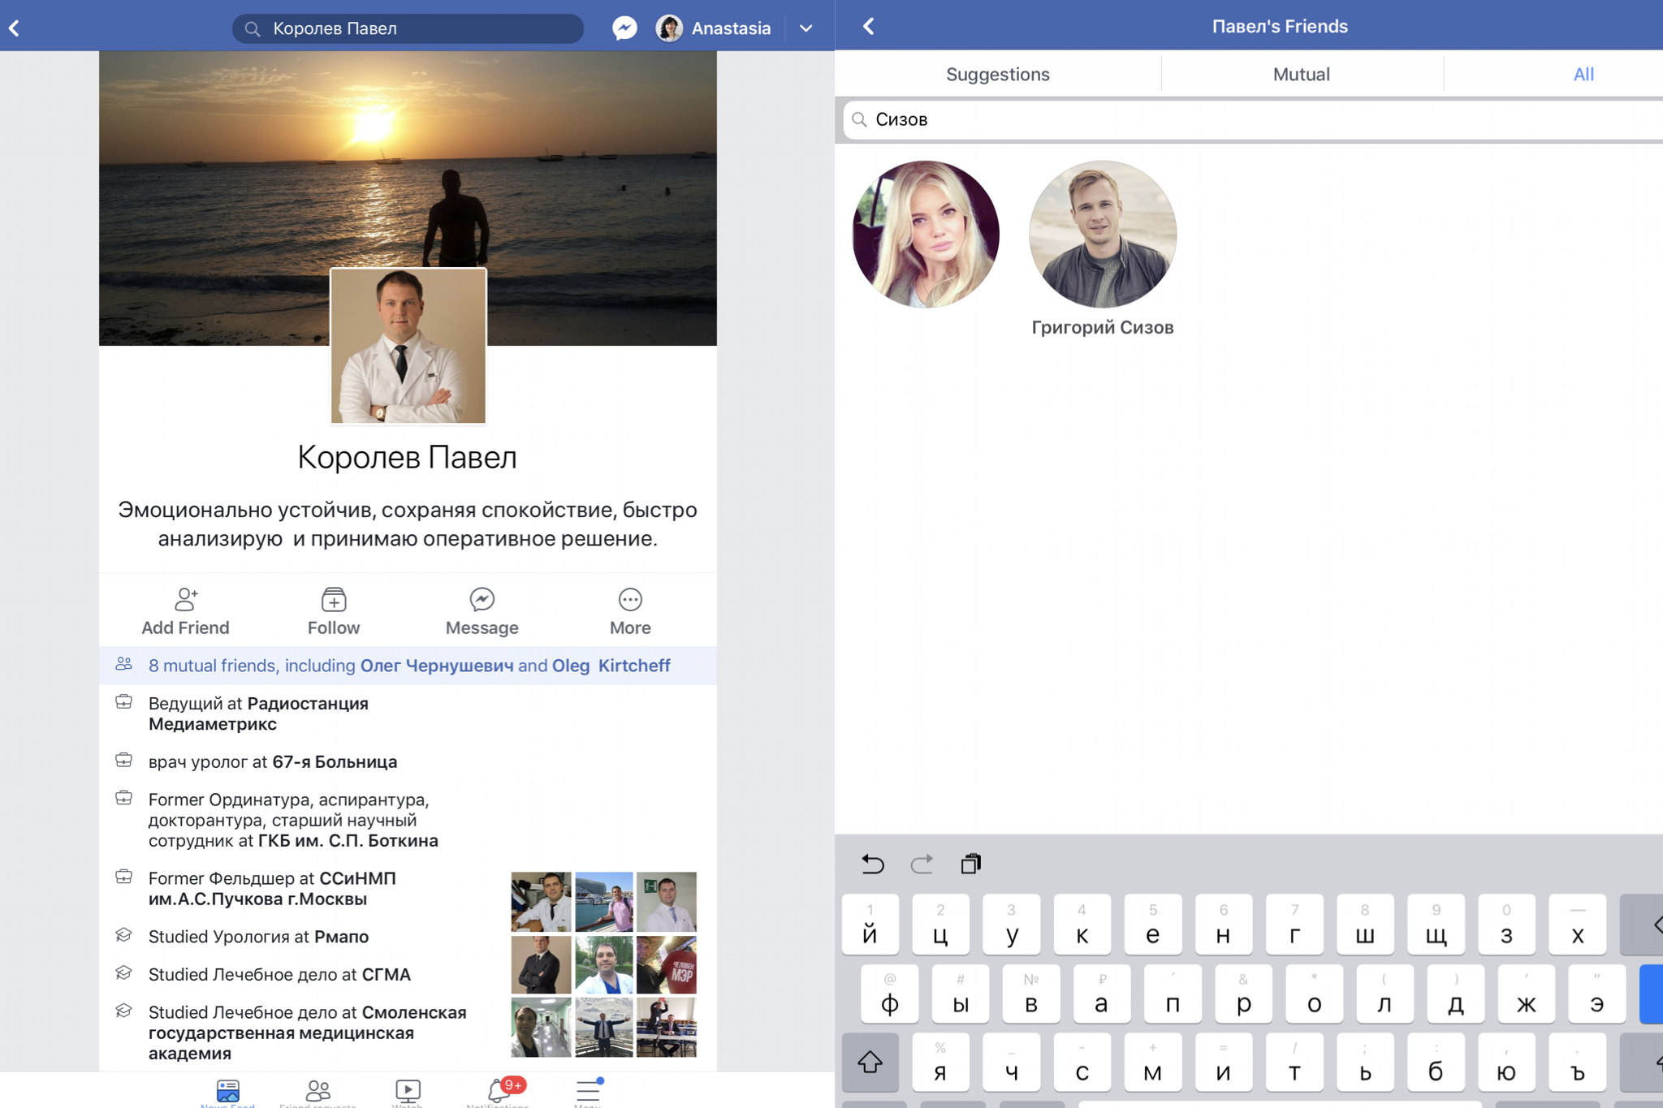
Task: Switch to the Suggestions tab
Action: pos(997,75)
